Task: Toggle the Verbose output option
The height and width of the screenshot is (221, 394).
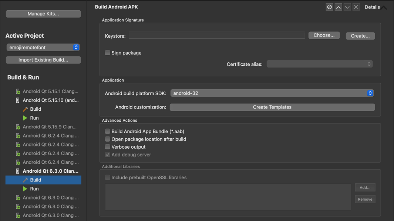Action: tap(107, 146)
